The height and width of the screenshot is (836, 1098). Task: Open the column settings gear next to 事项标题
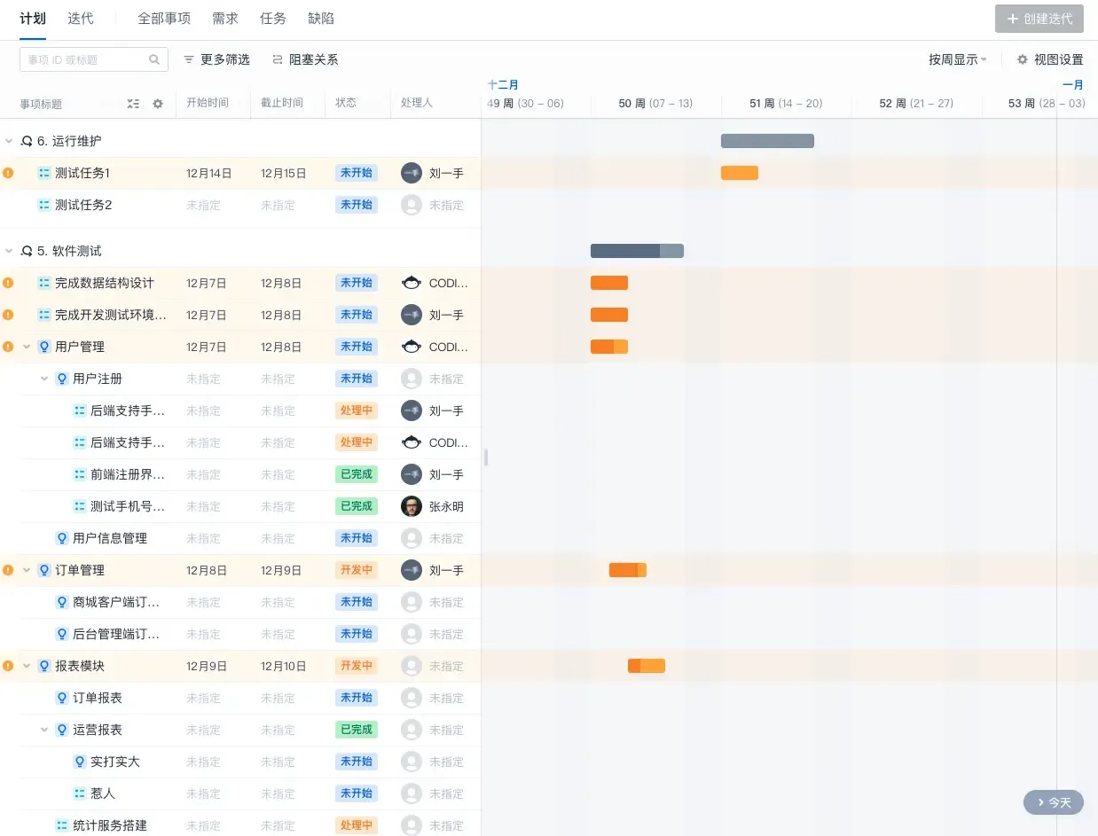pyautogui.click(x=158, y=104)
